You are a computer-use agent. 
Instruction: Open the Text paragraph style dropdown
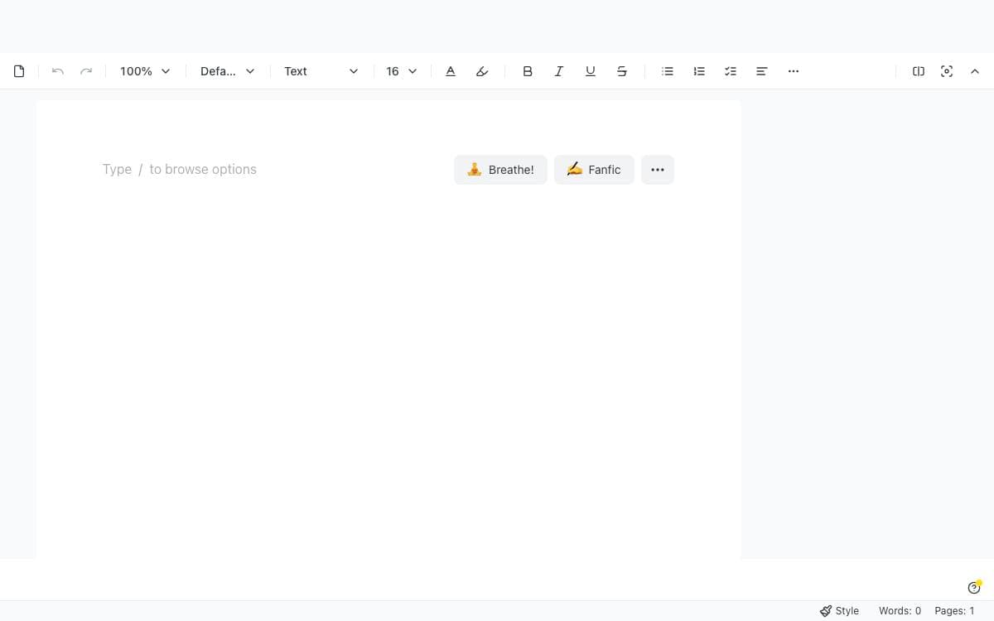coord(321,71)
